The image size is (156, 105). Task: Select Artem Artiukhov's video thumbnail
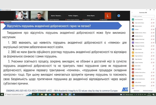tap(39, 16)
